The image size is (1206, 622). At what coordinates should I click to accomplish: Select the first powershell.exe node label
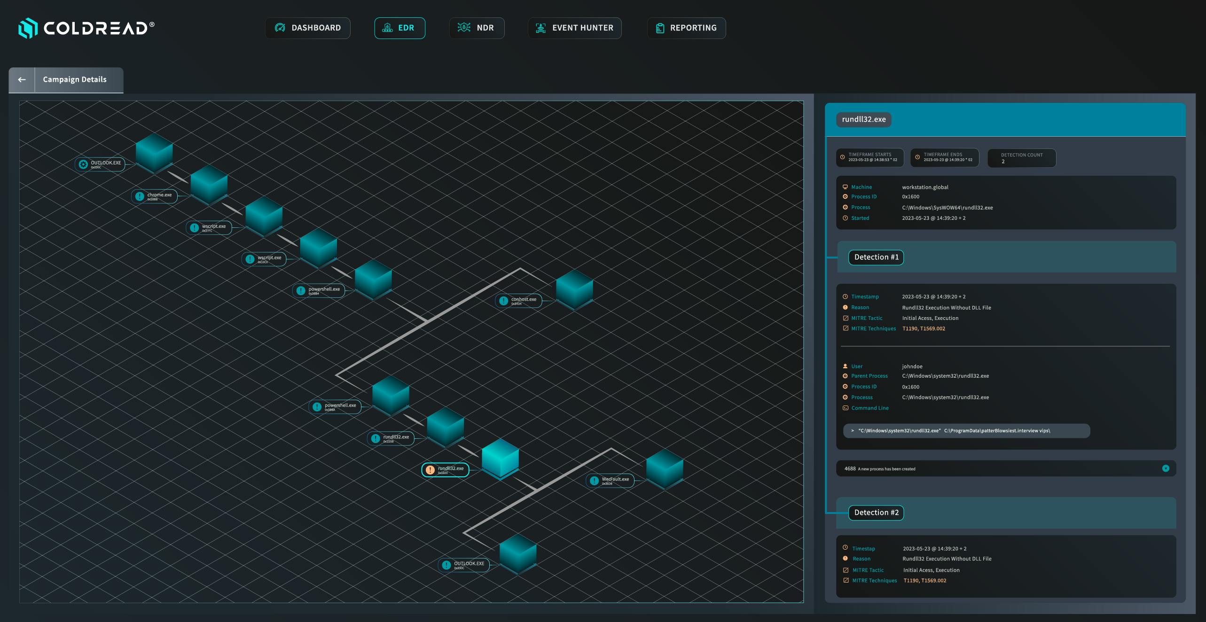[324, 290]
